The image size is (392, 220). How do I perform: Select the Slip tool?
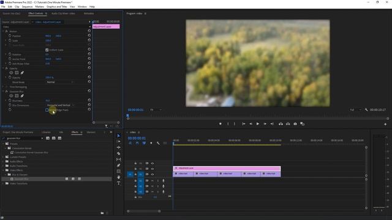(118, 159)
